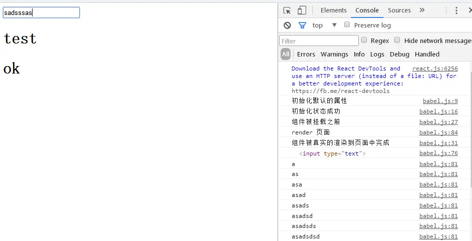Open the babel.js:76 source link

coord(438,153)
